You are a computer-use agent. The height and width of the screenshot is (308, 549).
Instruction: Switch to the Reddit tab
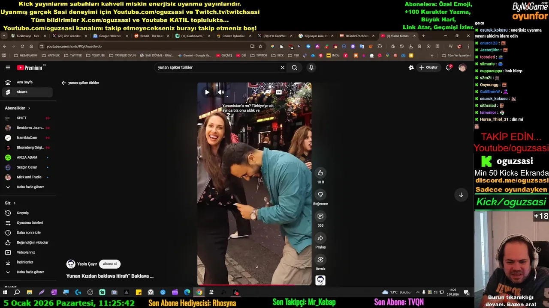point(151,36)
